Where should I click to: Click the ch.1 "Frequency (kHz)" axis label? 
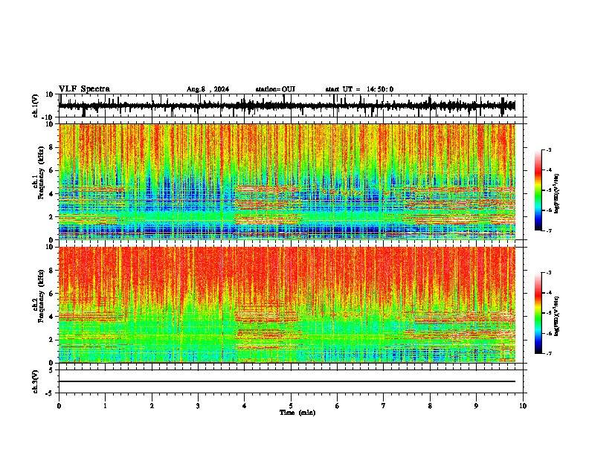tap(41, 172)
